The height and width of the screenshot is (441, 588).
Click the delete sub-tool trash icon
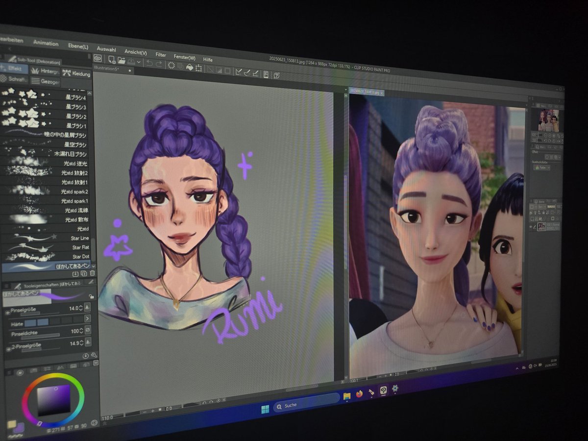coord(92,273)
